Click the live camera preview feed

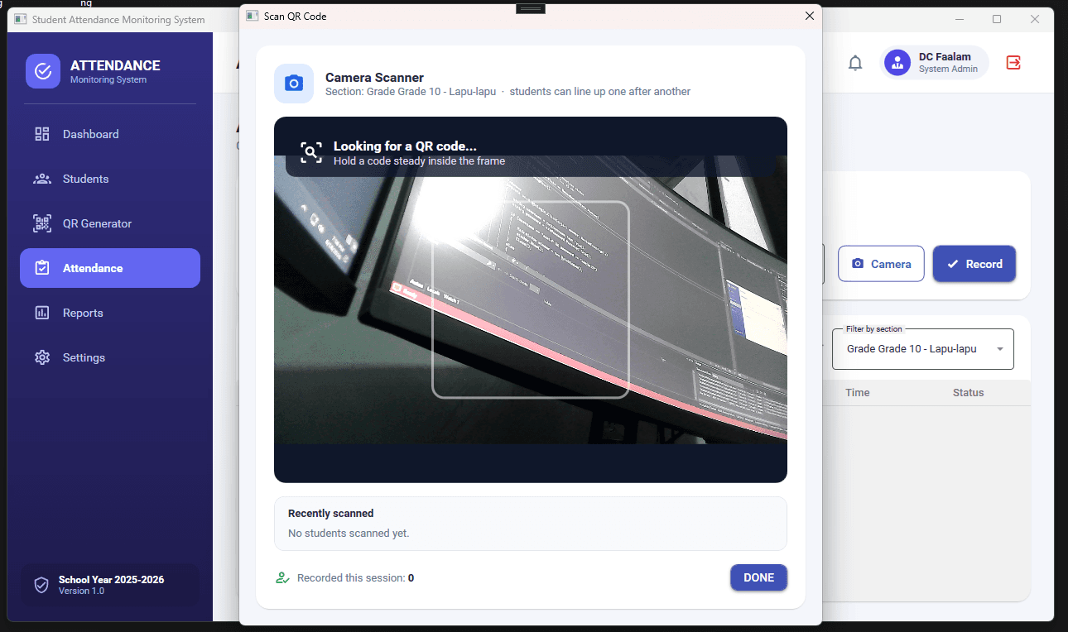pyautogui.click(x=531, y=299)
